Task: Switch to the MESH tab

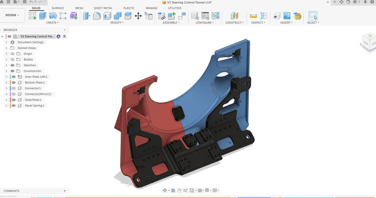Action: click(x=79, y=8)
